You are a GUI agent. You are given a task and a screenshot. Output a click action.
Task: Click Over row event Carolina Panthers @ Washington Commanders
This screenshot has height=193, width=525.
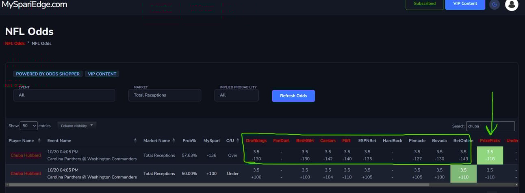(92, 159)
